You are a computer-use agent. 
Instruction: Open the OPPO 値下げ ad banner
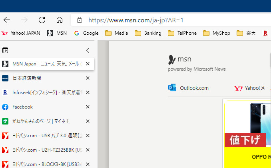pyautogui.click(x=247, y=134)
